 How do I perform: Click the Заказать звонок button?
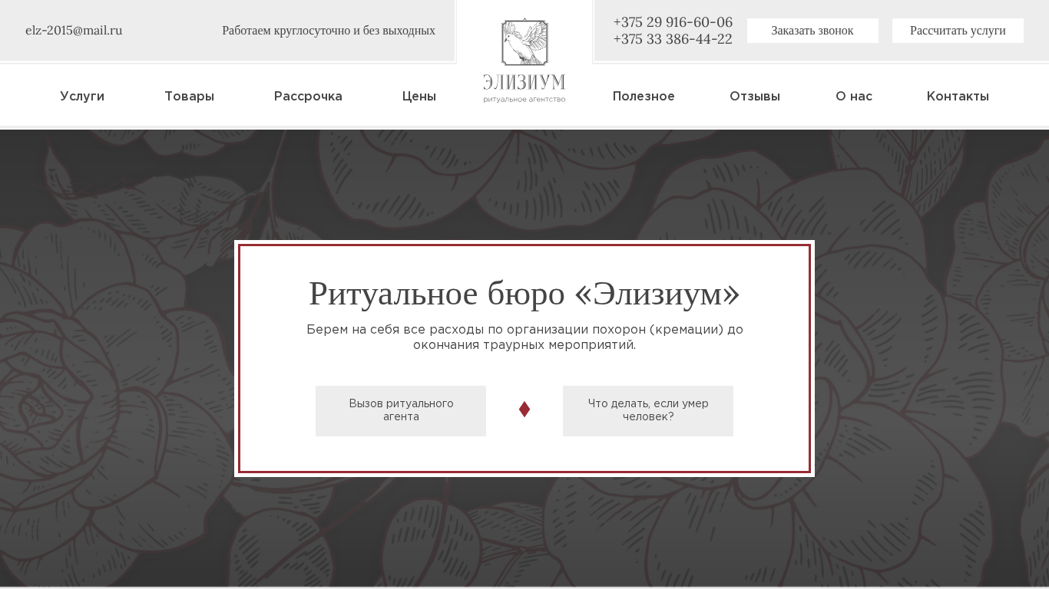pyautogui.click(x=812, y=31)
